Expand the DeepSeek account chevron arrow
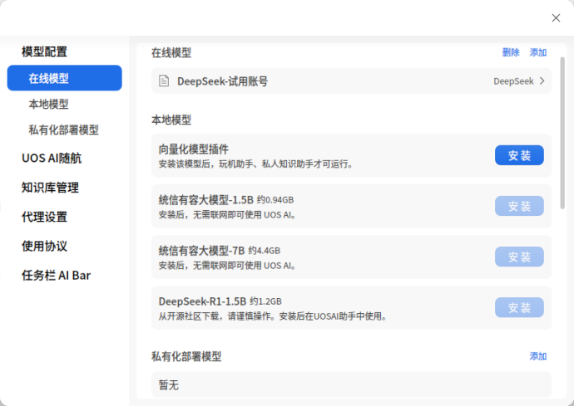Image resolution: width=574 pixels, height=406 pixels. (x=542, y=81)
